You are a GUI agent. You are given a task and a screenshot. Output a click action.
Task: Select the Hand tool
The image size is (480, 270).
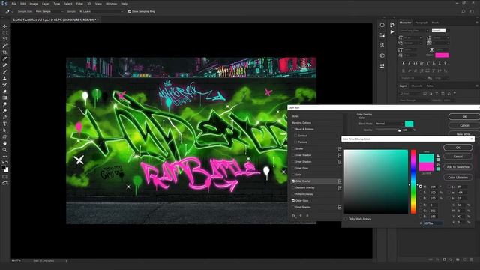point(5,143)
